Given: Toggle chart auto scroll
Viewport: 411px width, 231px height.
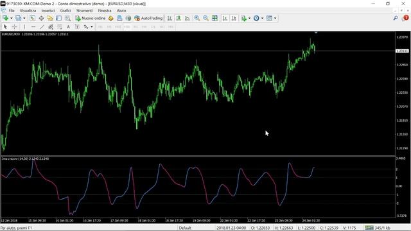Looking at the screenshot, I should point(225,18).
